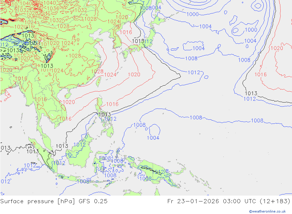Click the 1013 label near the Philippines
This screenshot has width=292, height=214.
tap(105, 114)
